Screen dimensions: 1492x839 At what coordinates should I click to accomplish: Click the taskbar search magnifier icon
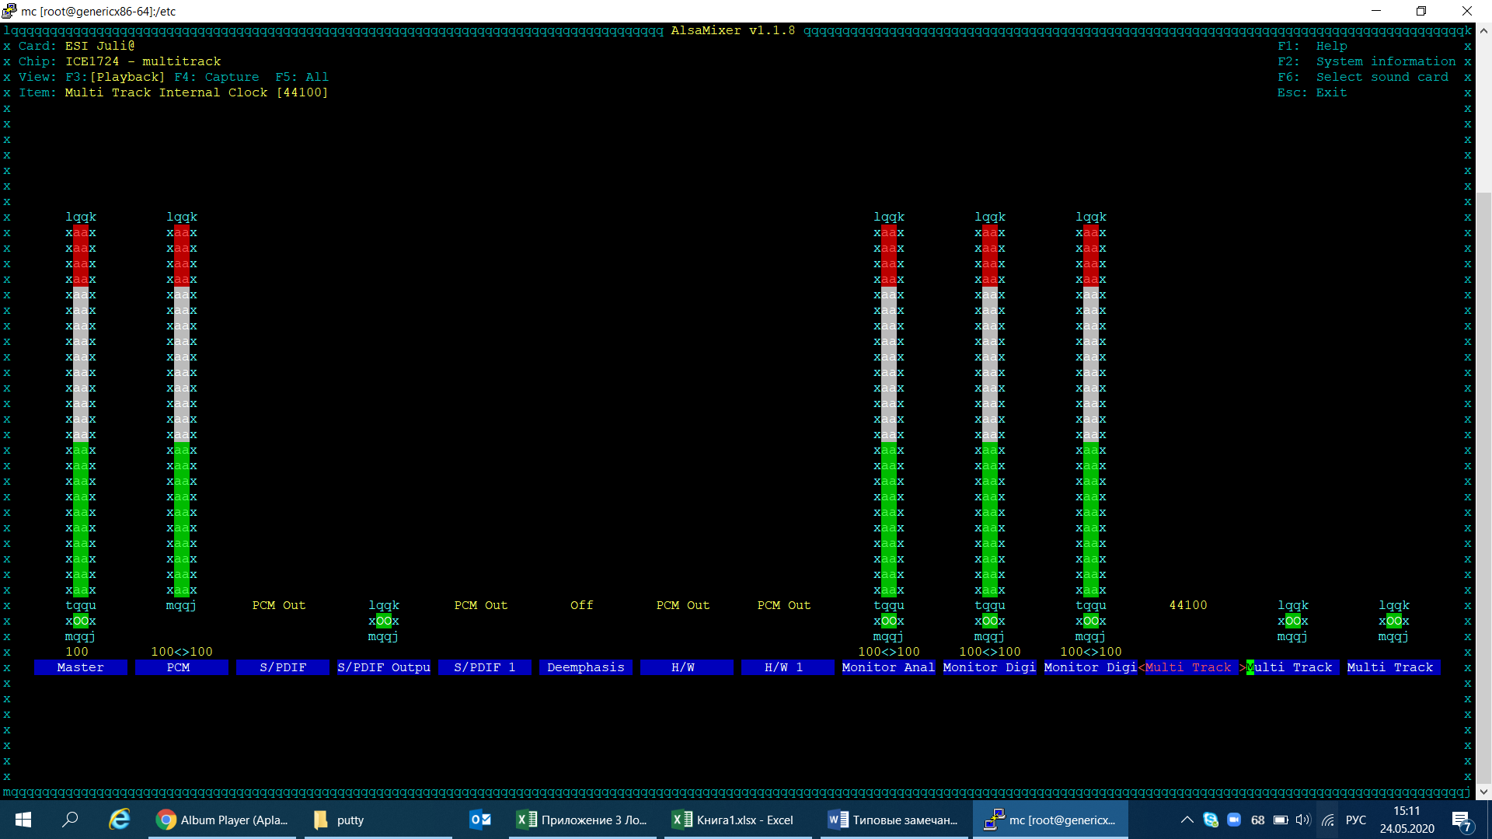coord(71,820)
